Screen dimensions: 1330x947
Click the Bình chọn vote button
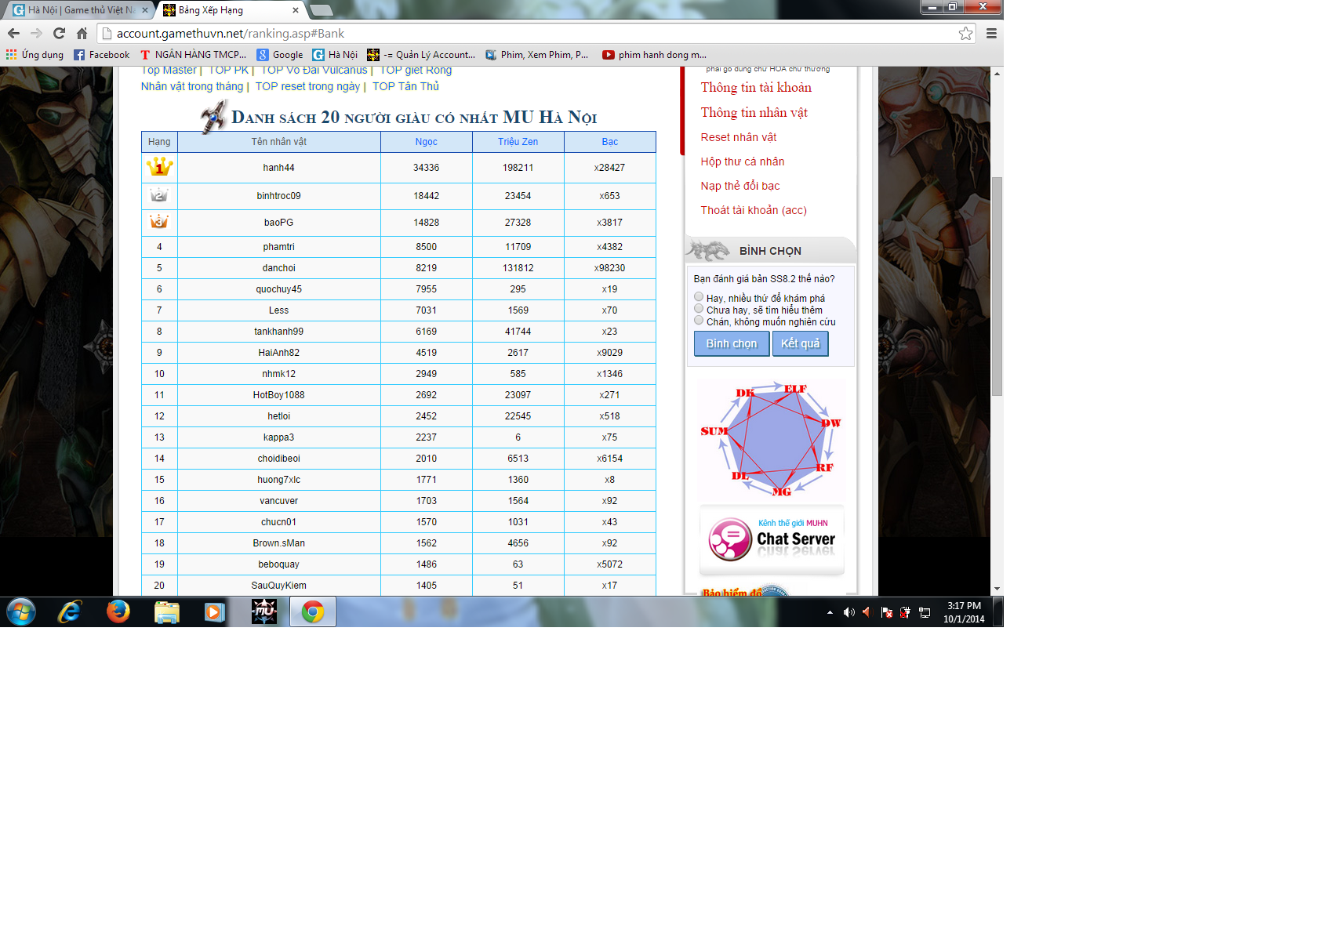tap(732, 343)
